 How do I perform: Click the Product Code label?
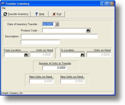coord(30,31)
